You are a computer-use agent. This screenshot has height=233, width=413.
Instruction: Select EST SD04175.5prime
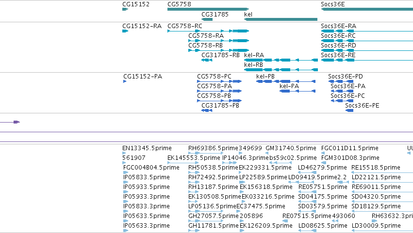coord(323,197)
